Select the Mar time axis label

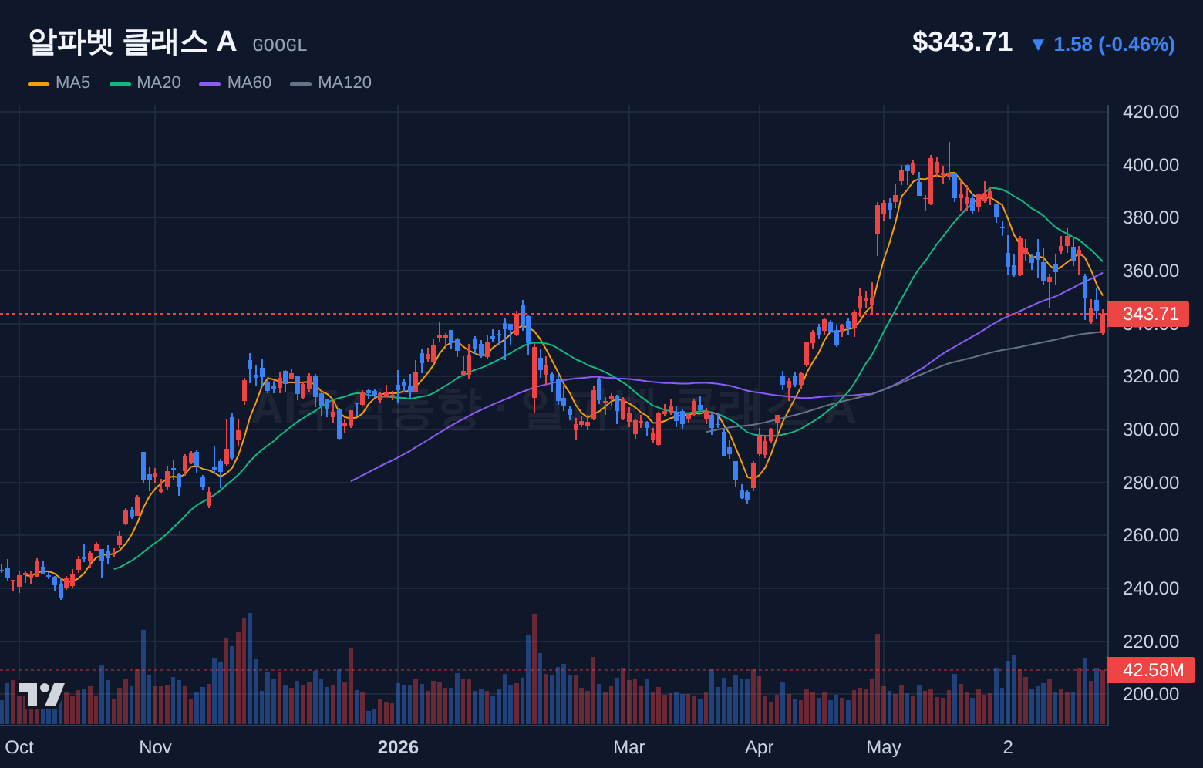[628, 747]
